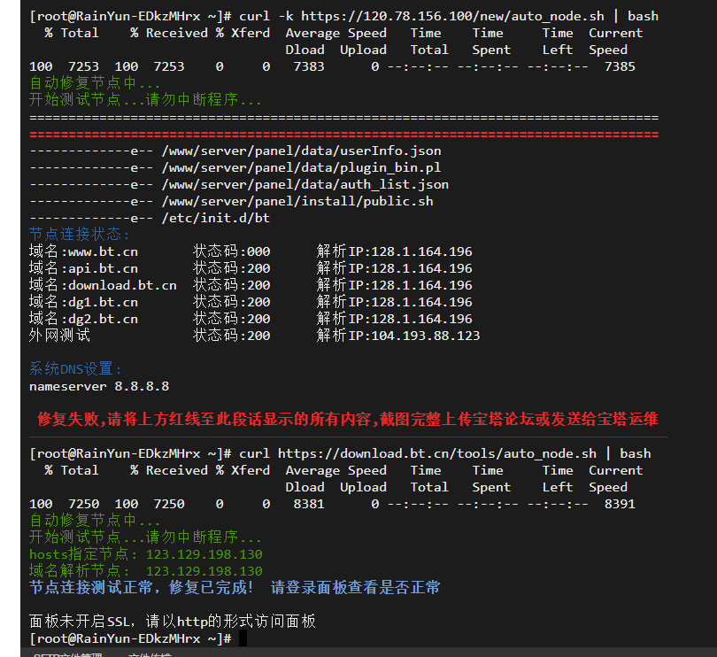717x657 pixels.
Task: Click the blue heading 节点连接状态
Action: coord(80,235)
